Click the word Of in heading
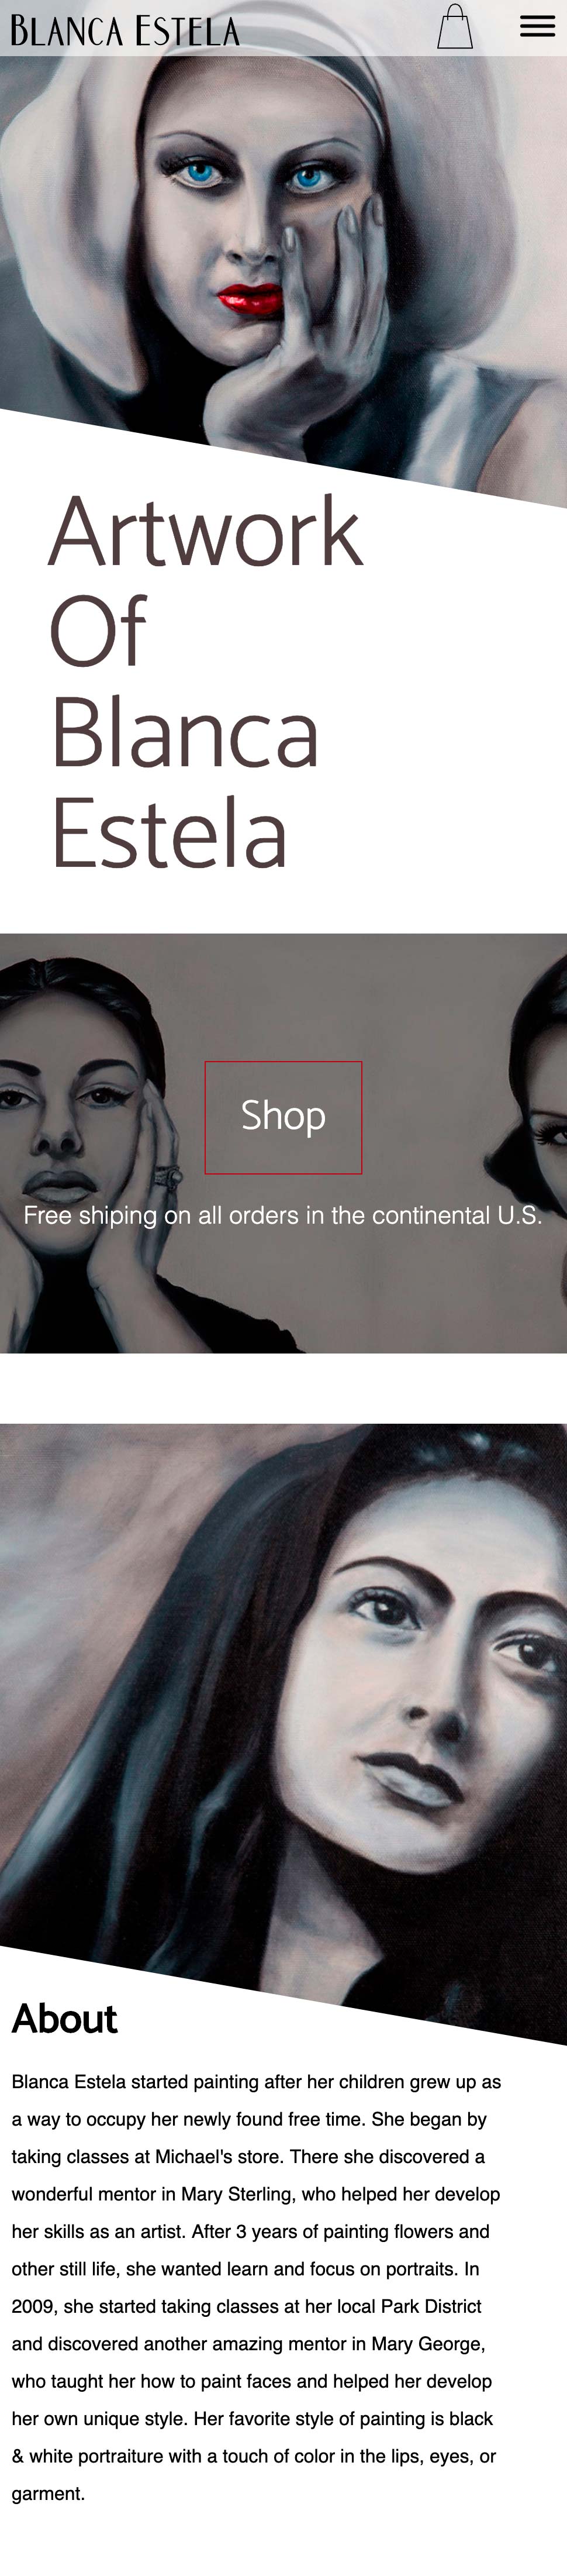 coord(99,632)
